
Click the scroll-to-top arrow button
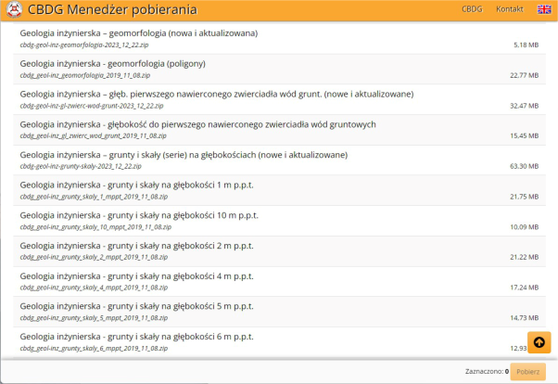pyautogui.click(x=539, y=341)
